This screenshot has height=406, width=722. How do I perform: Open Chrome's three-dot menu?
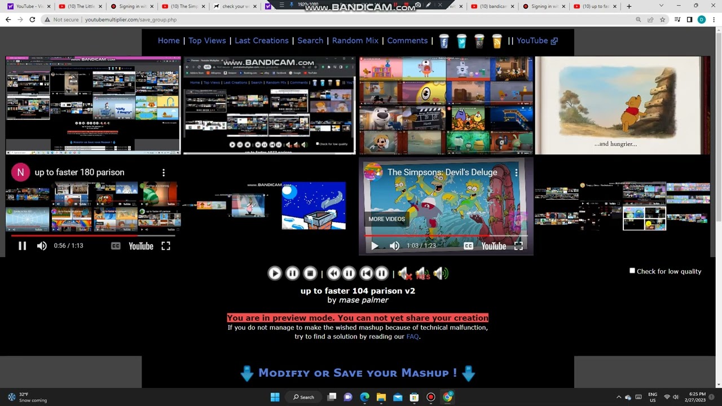coord(714,19)
